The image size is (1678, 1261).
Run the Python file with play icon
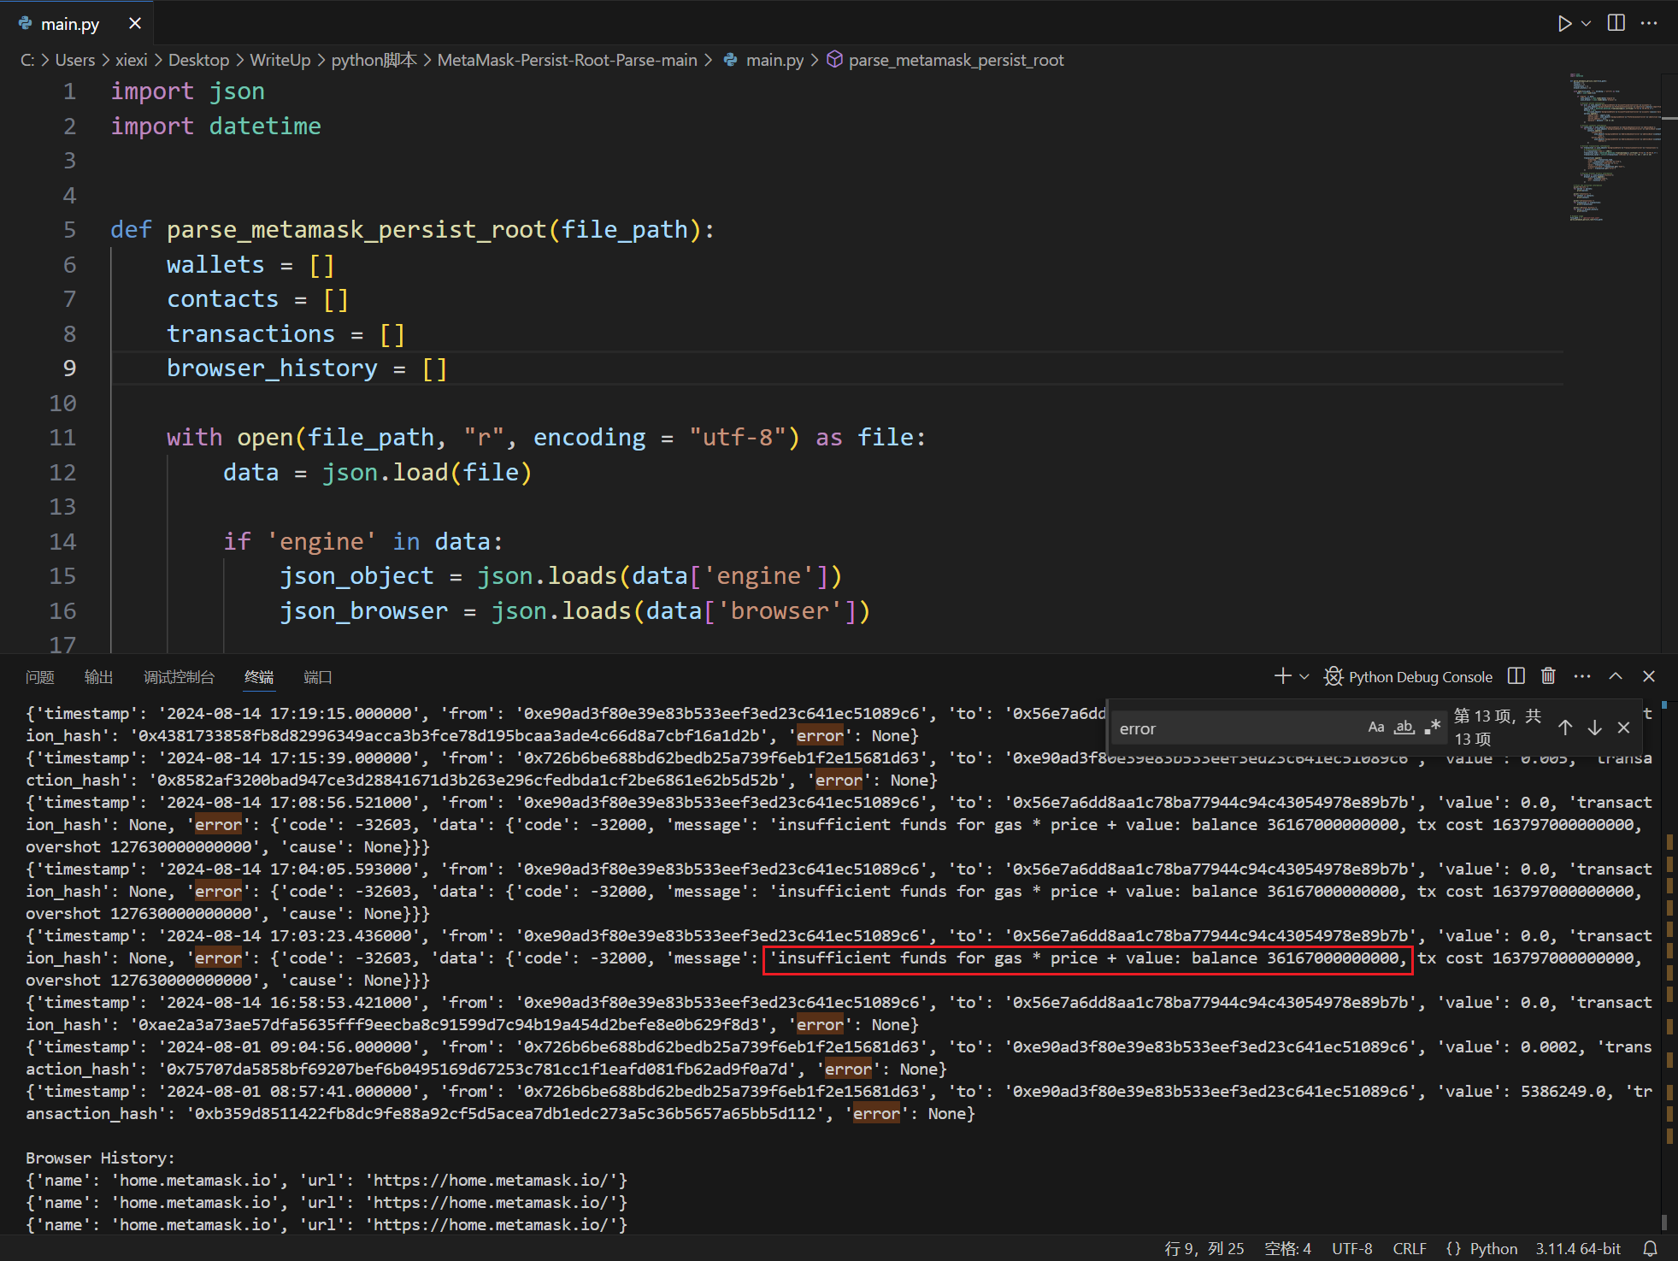[1563, 23]
